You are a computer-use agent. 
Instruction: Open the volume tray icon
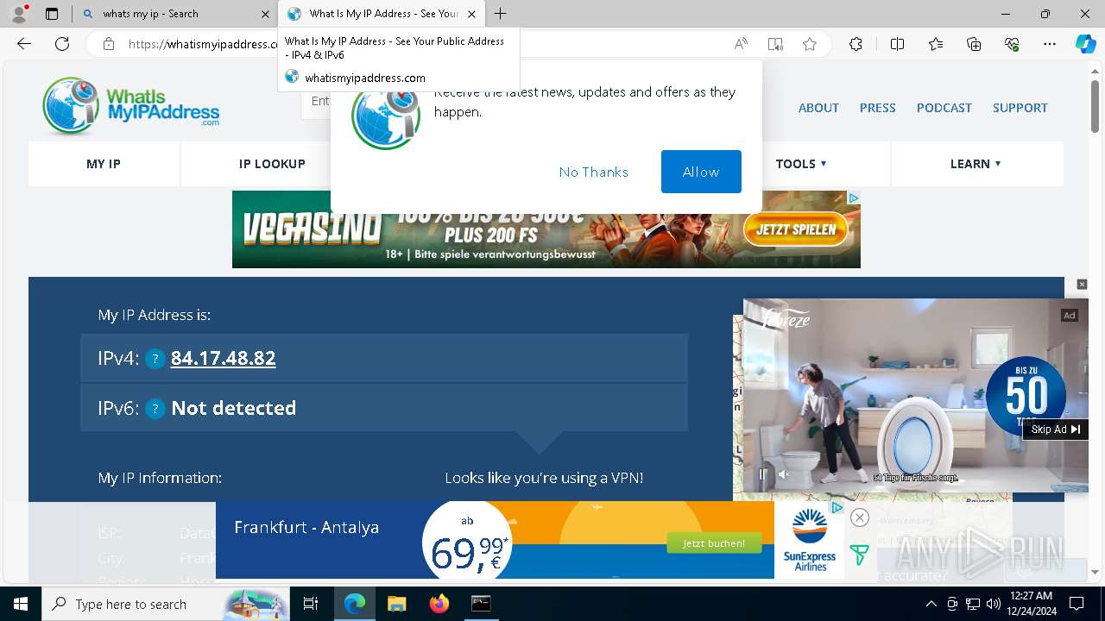993,604
